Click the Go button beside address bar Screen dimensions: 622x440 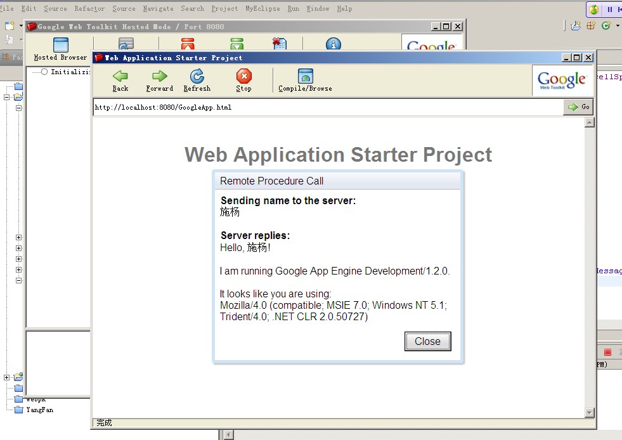(578, 107)
